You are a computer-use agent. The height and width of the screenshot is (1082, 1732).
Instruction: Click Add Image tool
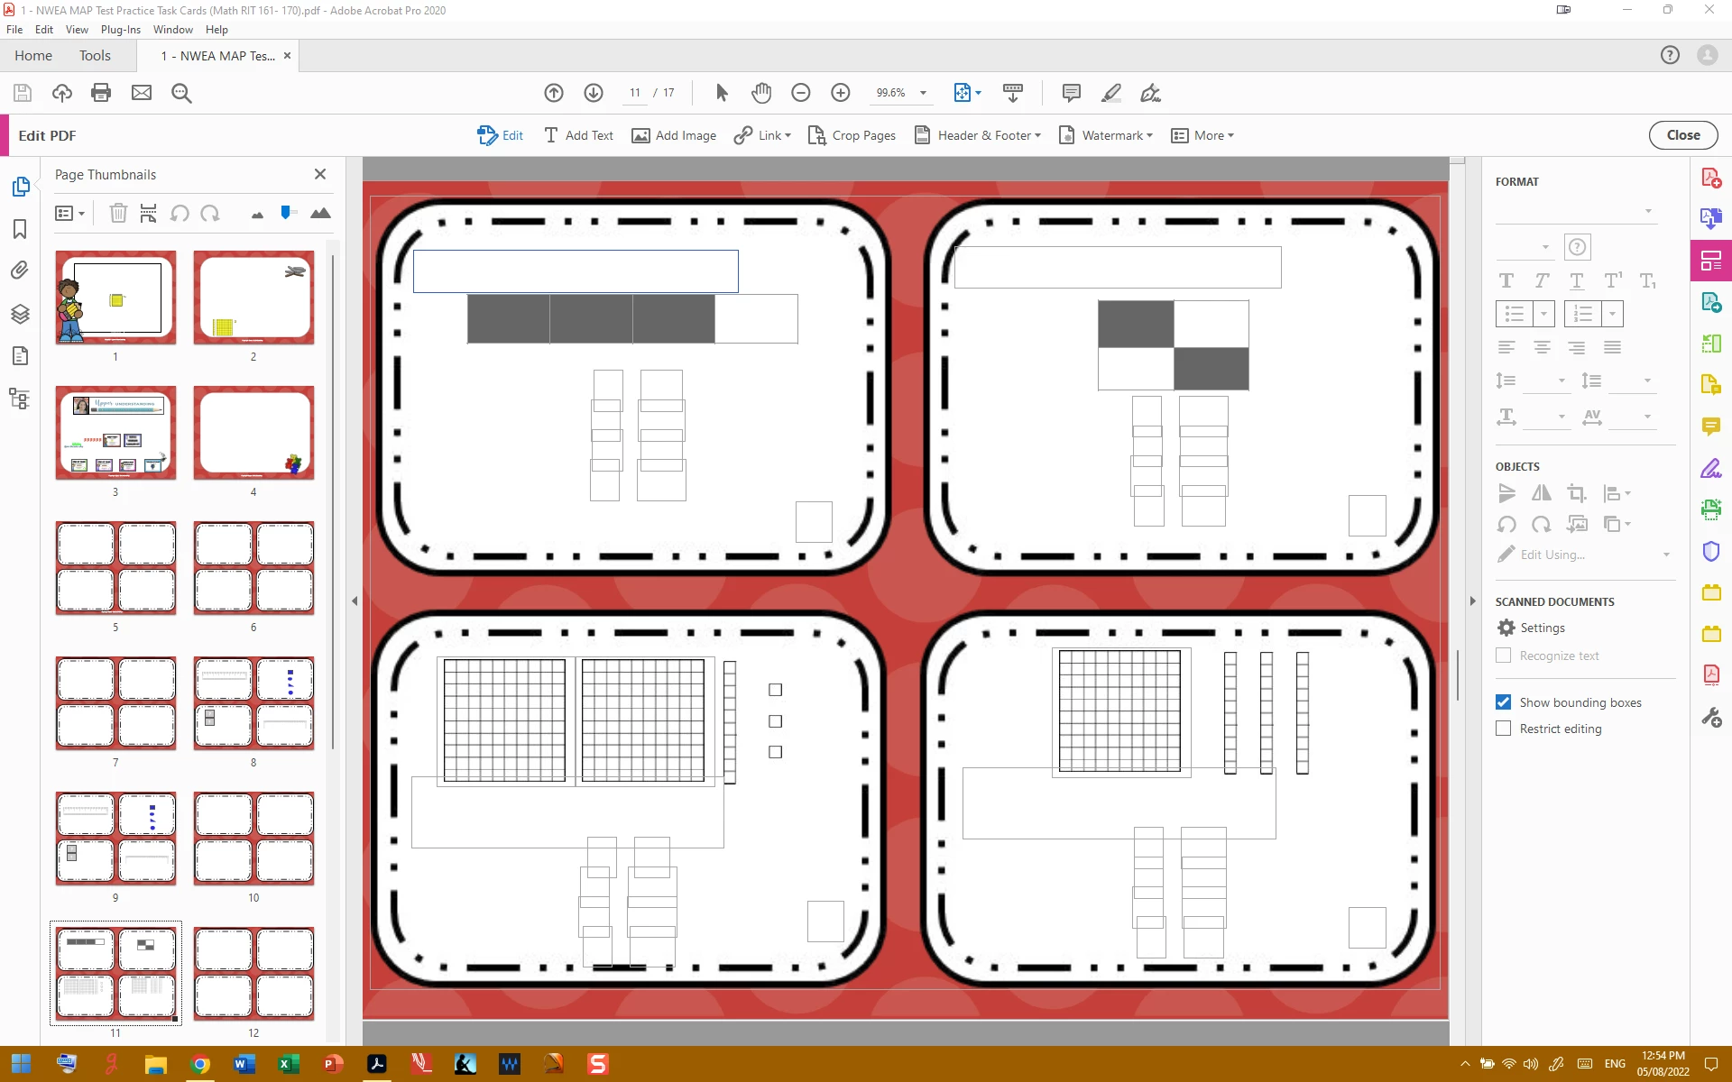(674, 135)
